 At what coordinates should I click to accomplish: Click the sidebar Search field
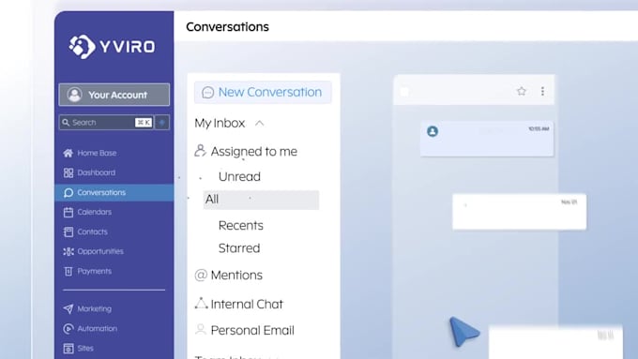tap(106, 123)
